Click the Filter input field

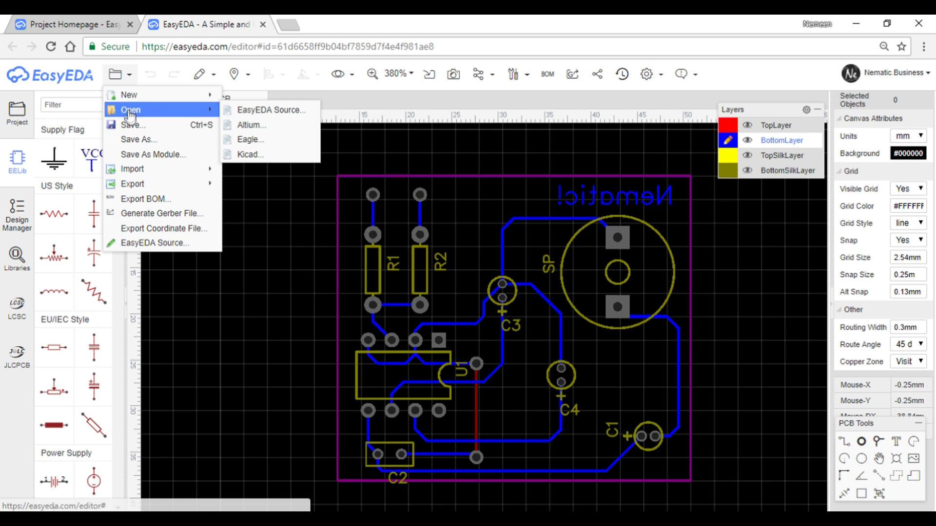pyautogui.click(x=72, y=105)
